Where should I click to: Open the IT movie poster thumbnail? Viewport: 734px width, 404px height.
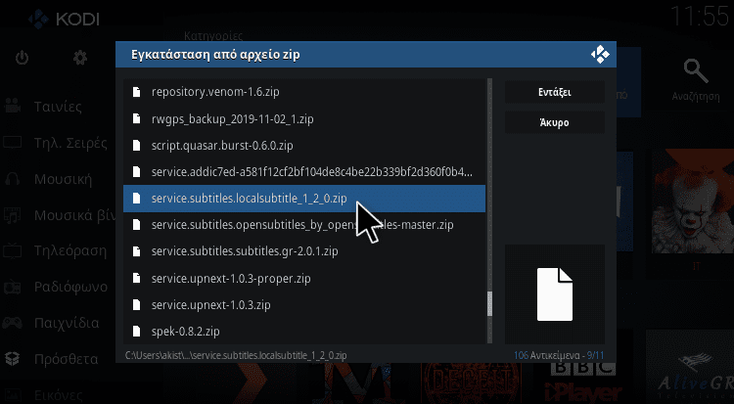click(695, 202)
